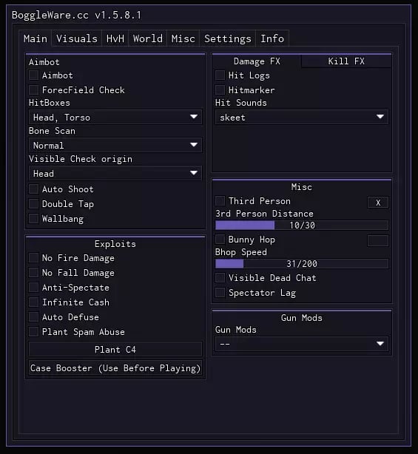
Task: Check the Wallbang option
Action: 33,219
